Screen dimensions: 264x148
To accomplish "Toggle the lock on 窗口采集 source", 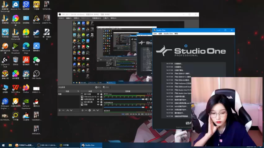I will (101, 94).
